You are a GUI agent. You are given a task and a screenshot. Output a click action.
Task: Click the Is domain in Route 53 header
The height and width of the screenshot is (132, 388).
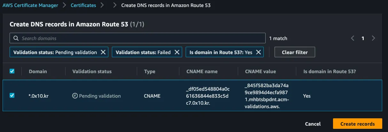click(x=330, y=71)
